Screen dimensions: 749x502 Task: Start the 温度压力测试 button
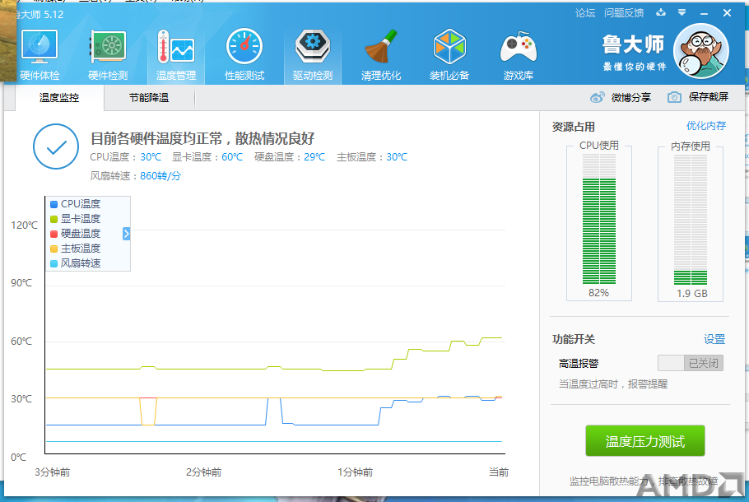(644, 441)
